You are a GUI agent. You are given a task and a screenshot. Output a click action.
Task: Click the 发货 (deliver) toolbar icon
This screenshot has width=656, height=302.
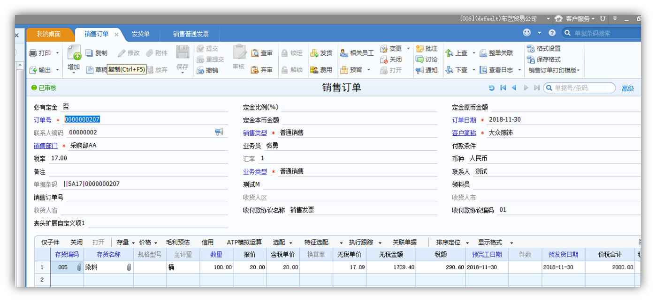click(x=314, y=53)
